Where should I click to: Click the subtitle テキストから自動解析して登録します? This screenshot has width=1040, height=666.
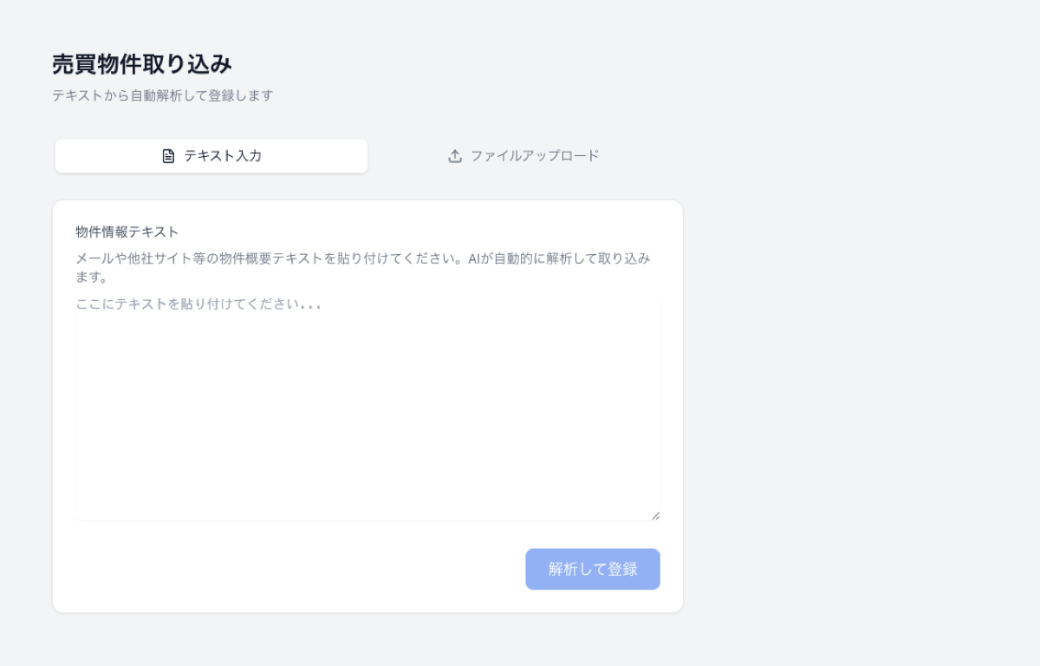(163, 95)
